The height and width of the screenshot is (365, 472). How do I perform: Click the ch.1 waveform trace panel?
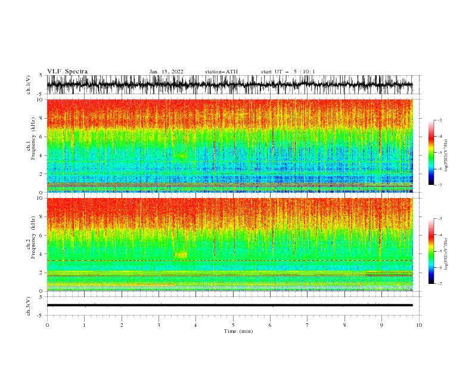click(229, 85)
